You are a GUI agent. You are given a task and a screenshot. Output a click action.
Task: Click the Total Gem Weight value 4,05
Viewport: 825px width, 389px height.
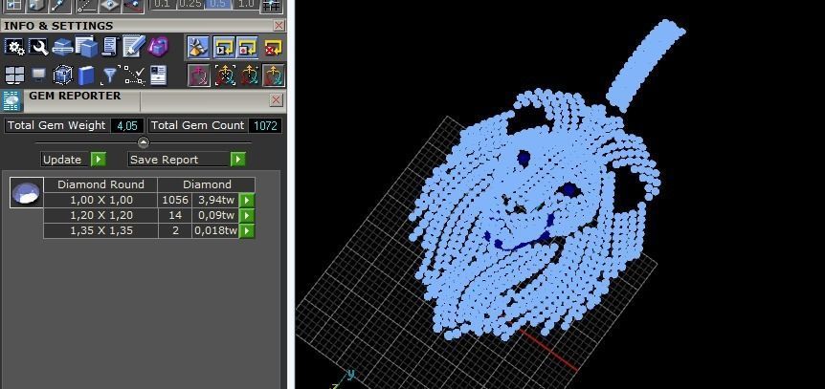point(127,125)
